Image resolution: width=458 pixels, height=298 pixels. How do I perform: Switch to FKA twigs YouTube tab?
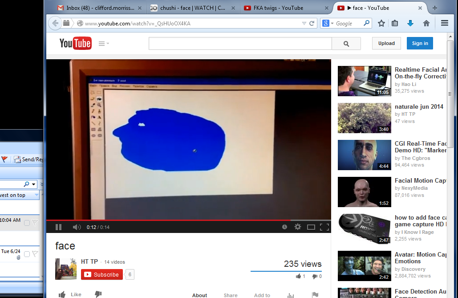pos(278,8)
